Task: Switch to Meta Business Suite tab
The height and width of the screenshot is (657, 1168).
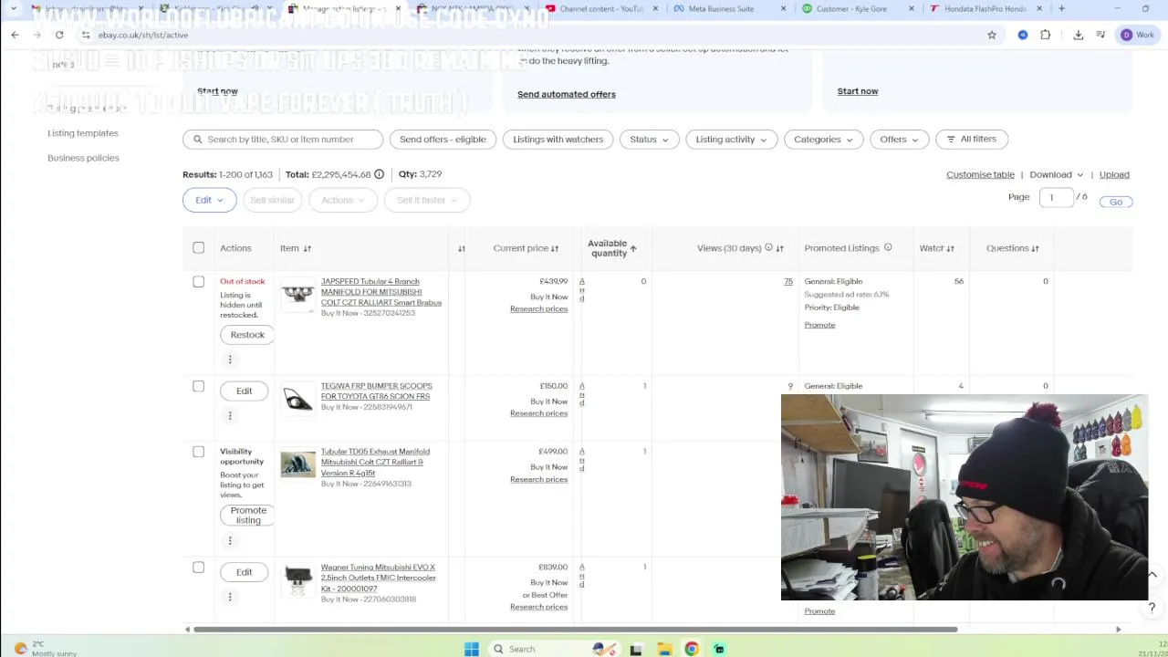Action: [x=721, y=8]
